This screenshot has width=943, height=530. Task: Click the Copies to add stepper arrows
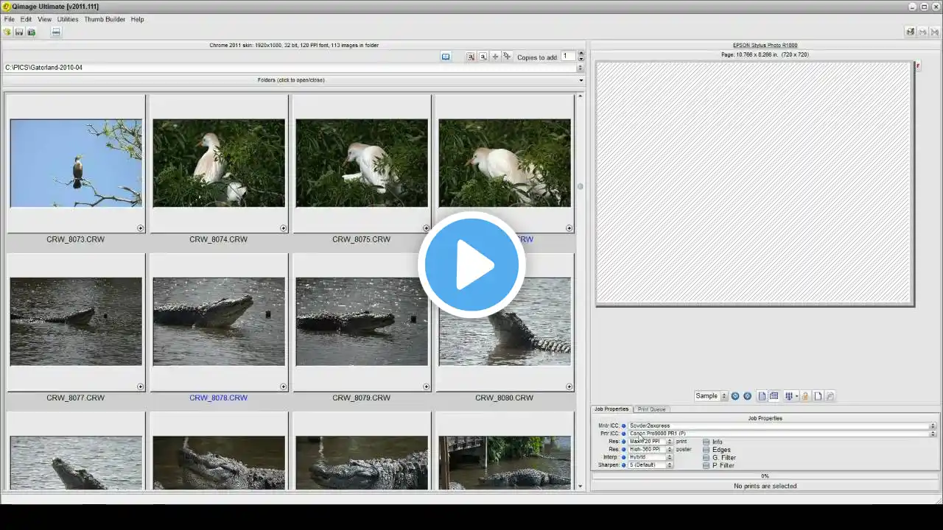pyautogui.click(x=581, y=56)
